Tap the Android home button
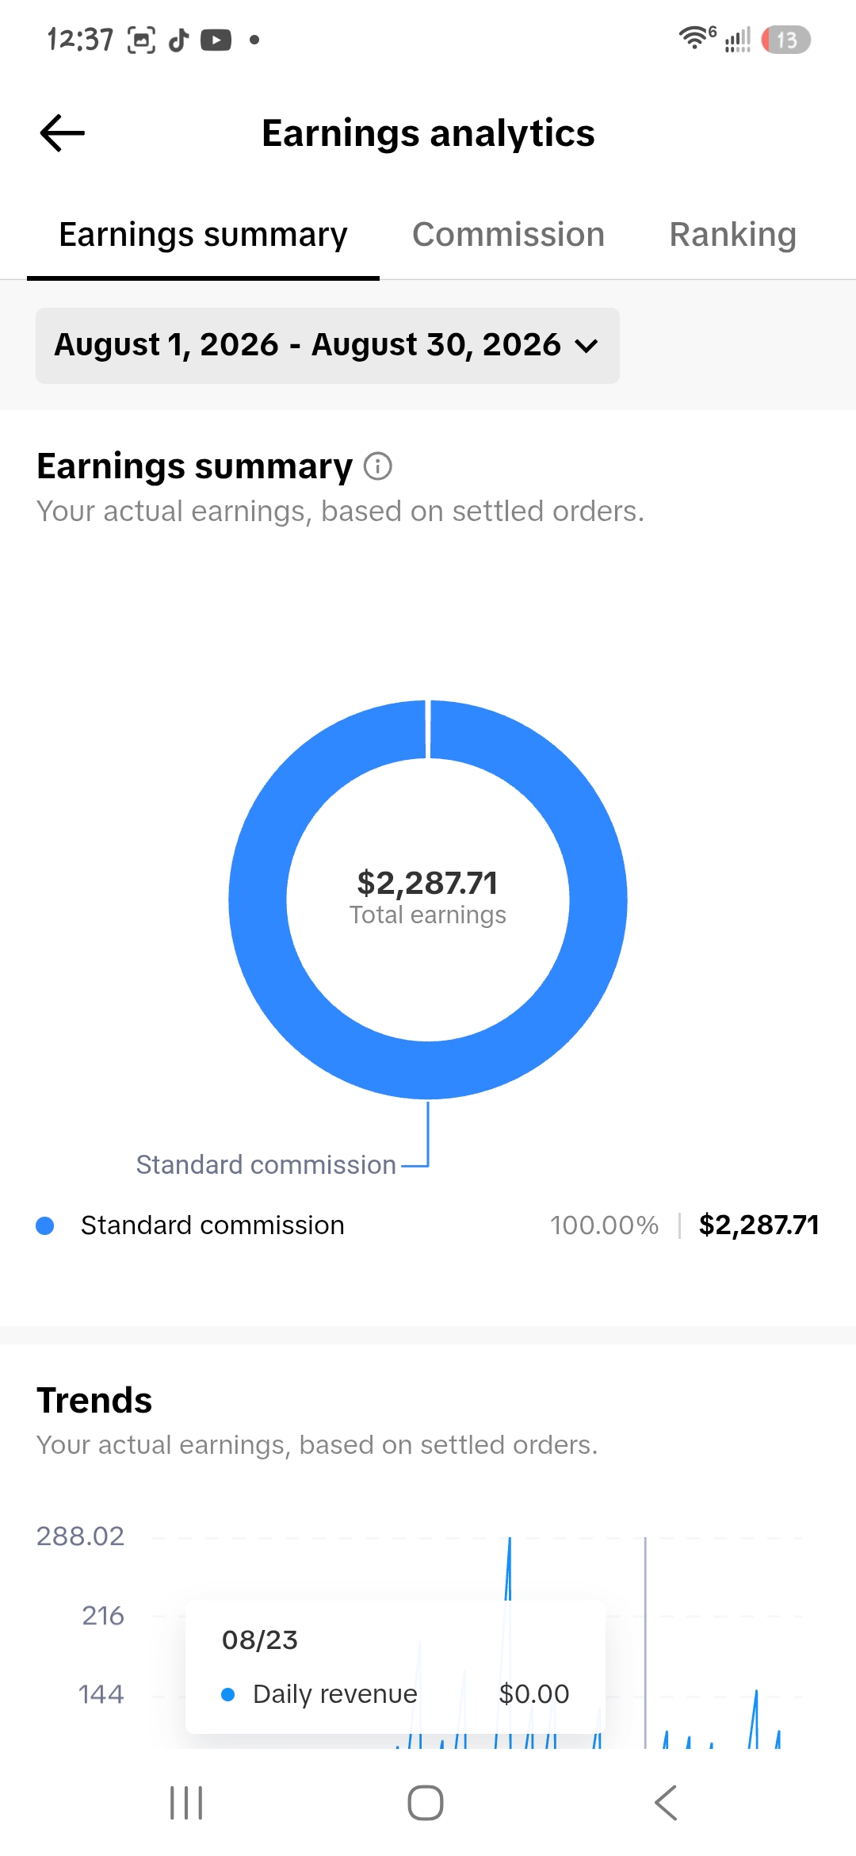Screen dimensions: 856x1856 426,1803
